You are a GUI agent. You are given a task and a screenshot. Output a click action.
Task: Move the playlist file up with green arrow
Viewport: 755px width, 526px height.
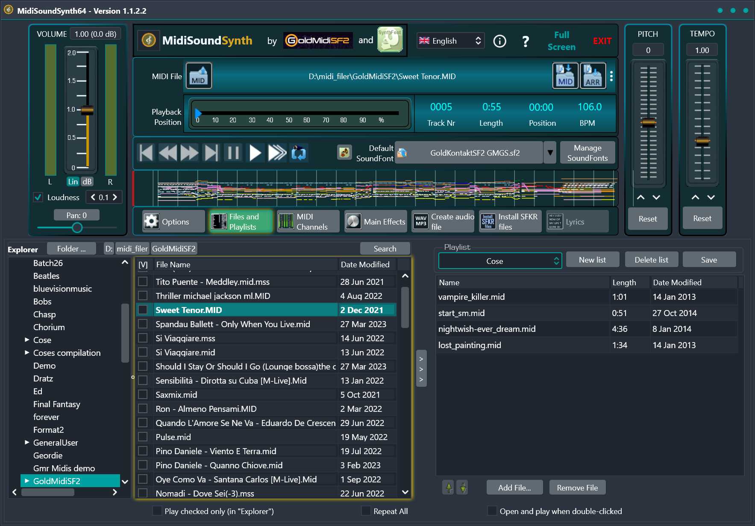point(449,487)
